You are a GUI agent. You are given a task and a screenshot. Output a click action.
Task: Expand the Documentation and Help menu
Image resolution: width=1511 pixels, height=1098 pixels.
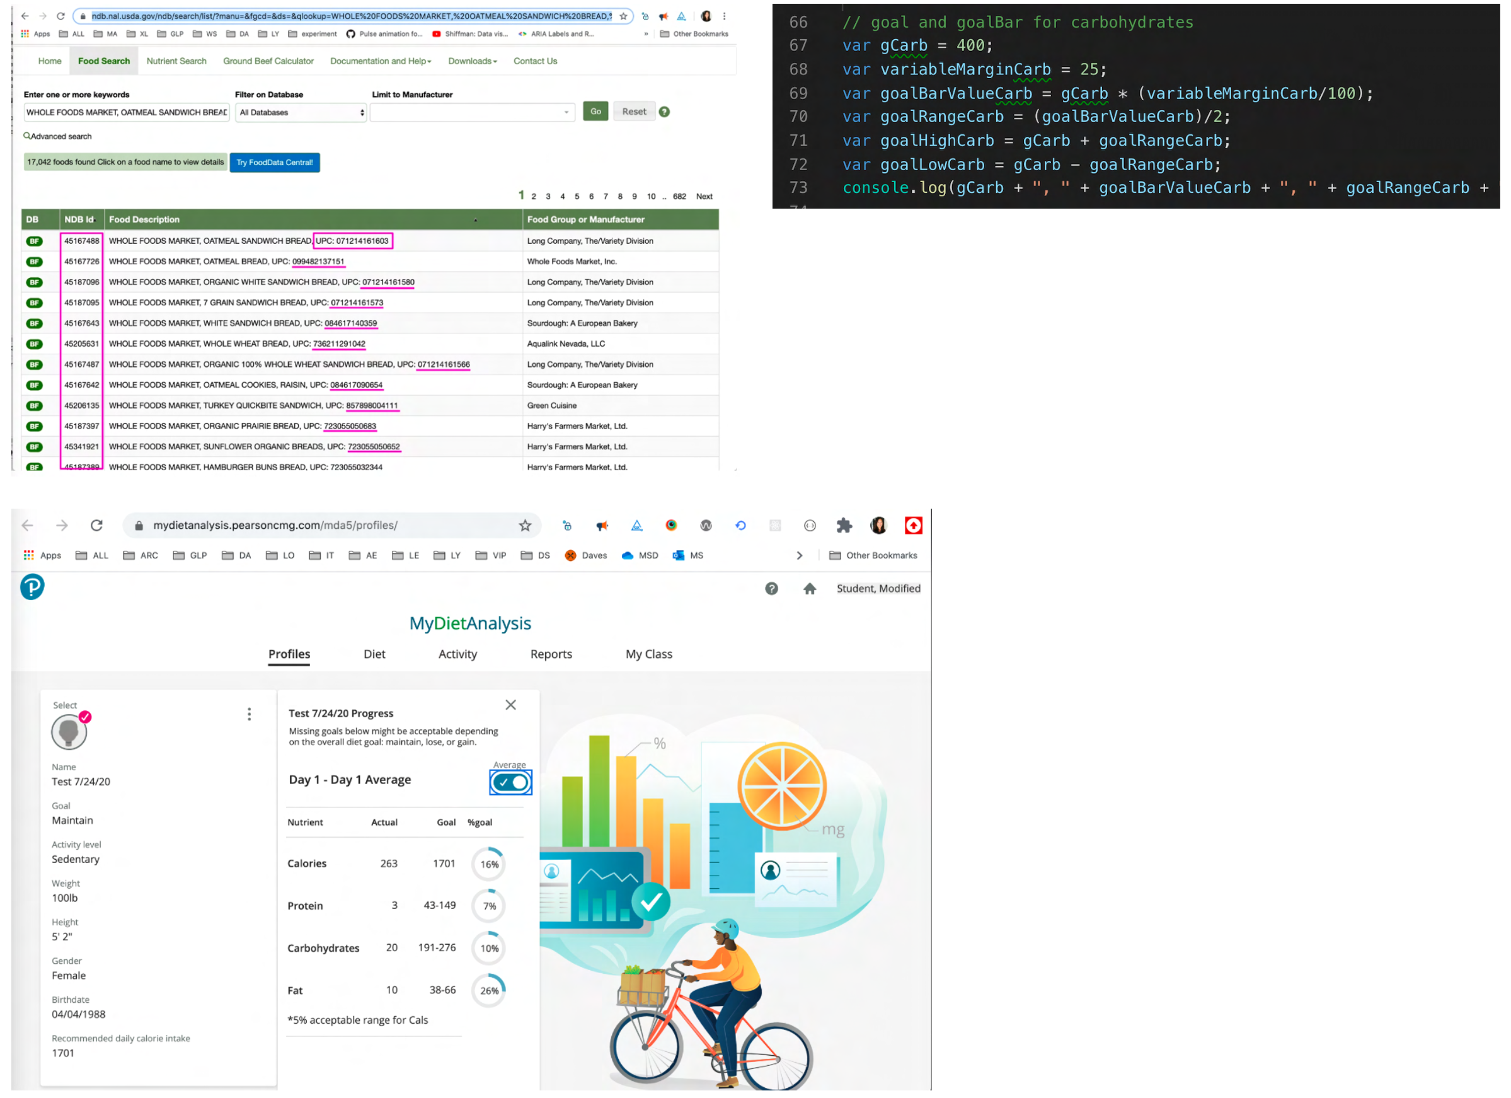pyautogui.click(x=381, y=61)
